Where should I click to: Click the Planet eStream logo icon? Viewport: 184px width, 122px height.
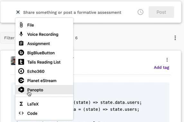pyautogui.click(x=21, y=80)
